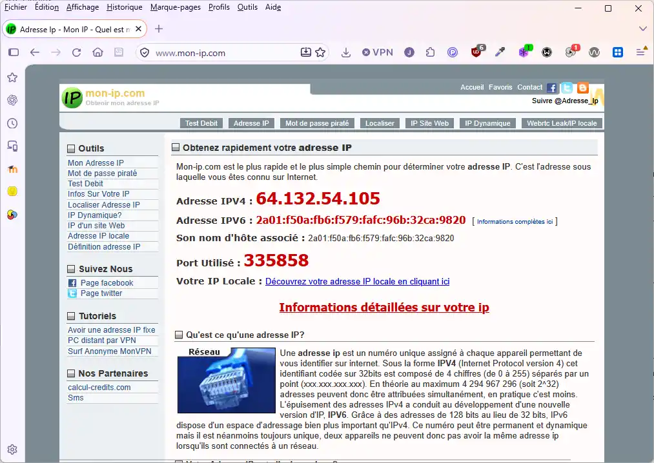The height and width of the screenshot is (463, 654).
Task: Open the downloads panel
Action: click(x=346, y=52)
